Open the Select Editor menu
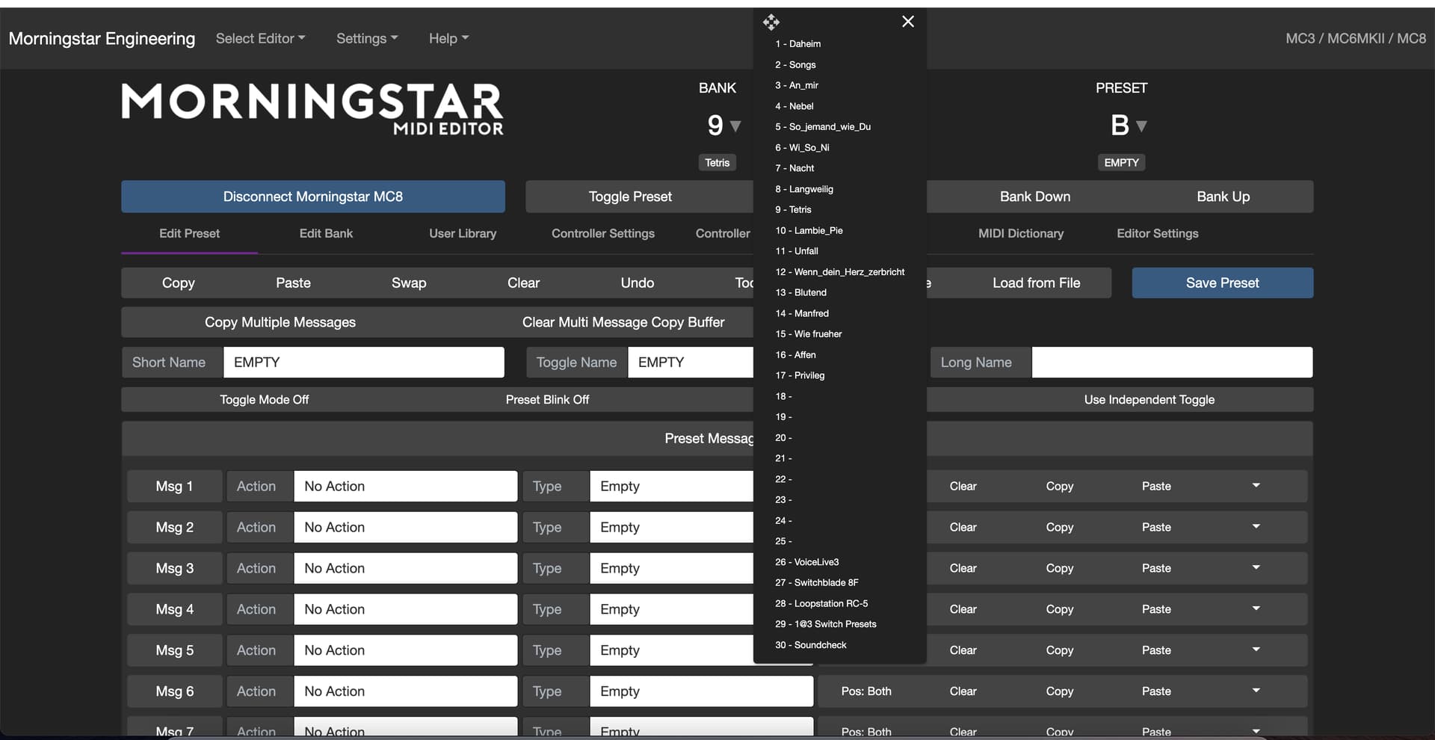The height and width of the screenshot is (740, 1435). click(260, 38)
